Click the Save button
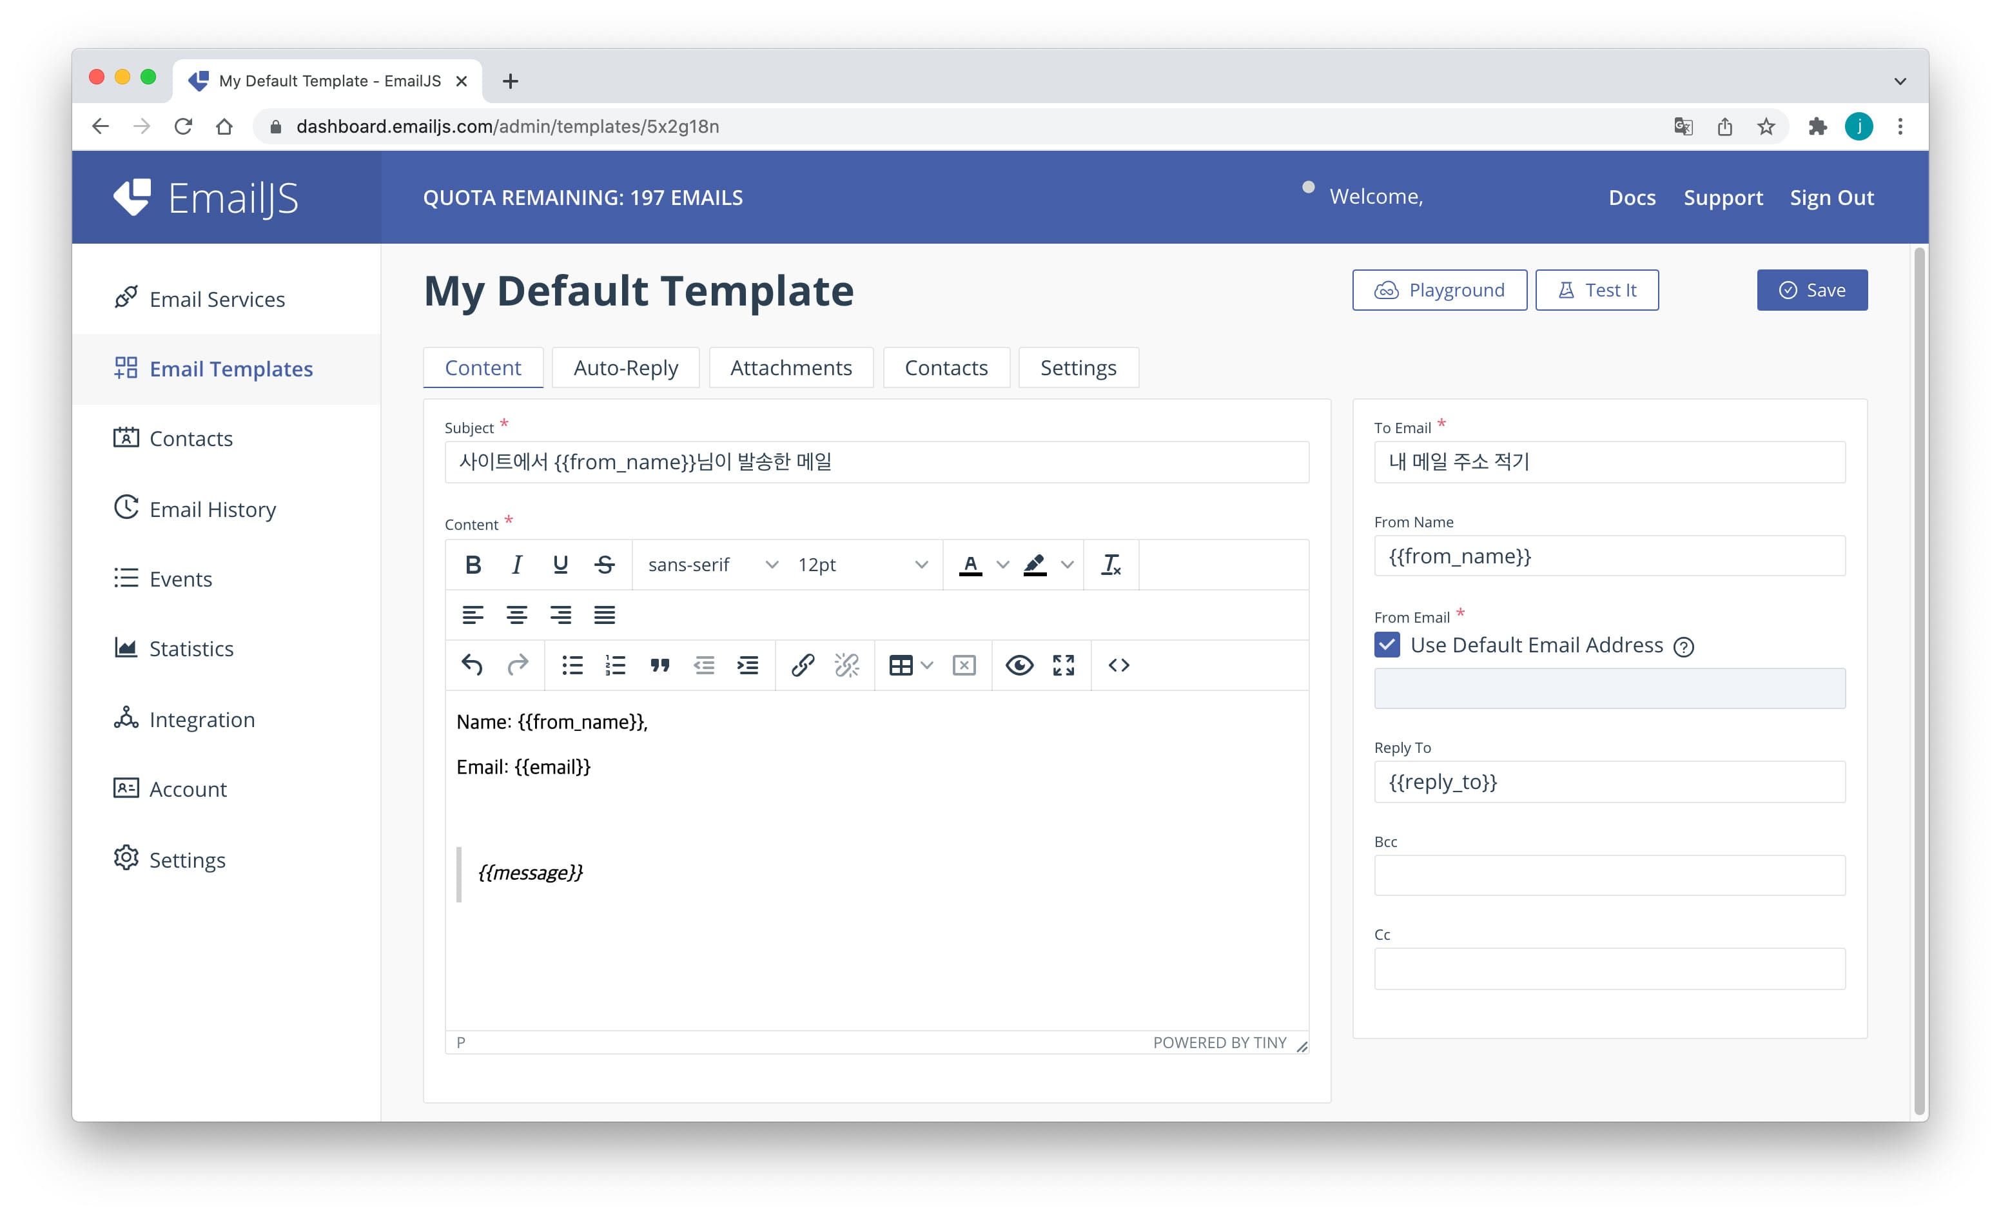This screenshot has width=2001, height=1217. pyautogui.click(x=1811, y=290)
